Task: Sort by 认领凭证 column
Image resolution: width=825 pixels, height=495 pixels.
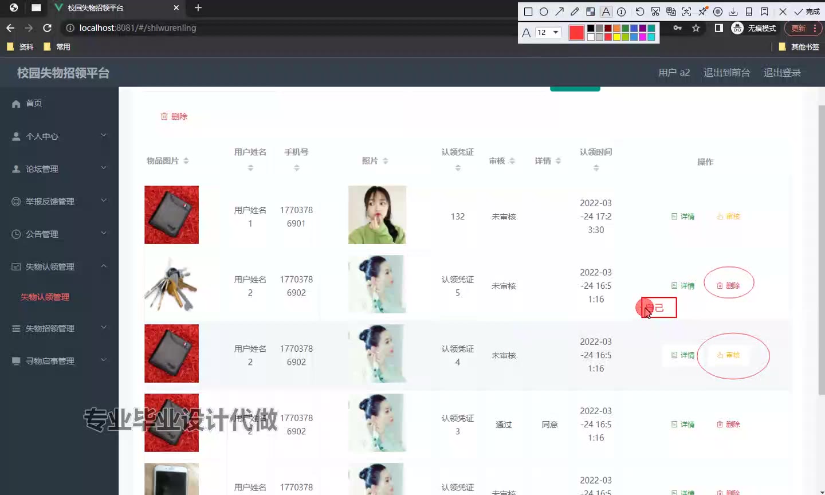Action: tap(458, 168)
